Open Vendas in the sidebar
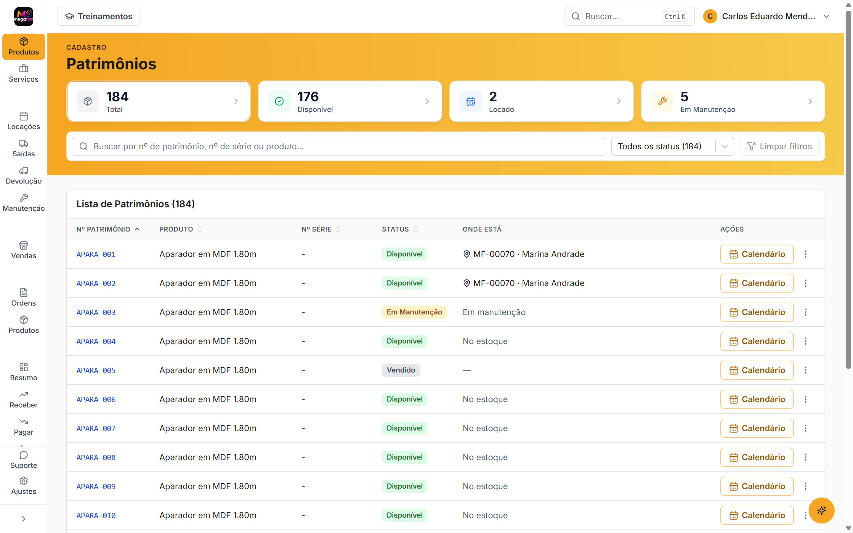 tap(24, 250)
